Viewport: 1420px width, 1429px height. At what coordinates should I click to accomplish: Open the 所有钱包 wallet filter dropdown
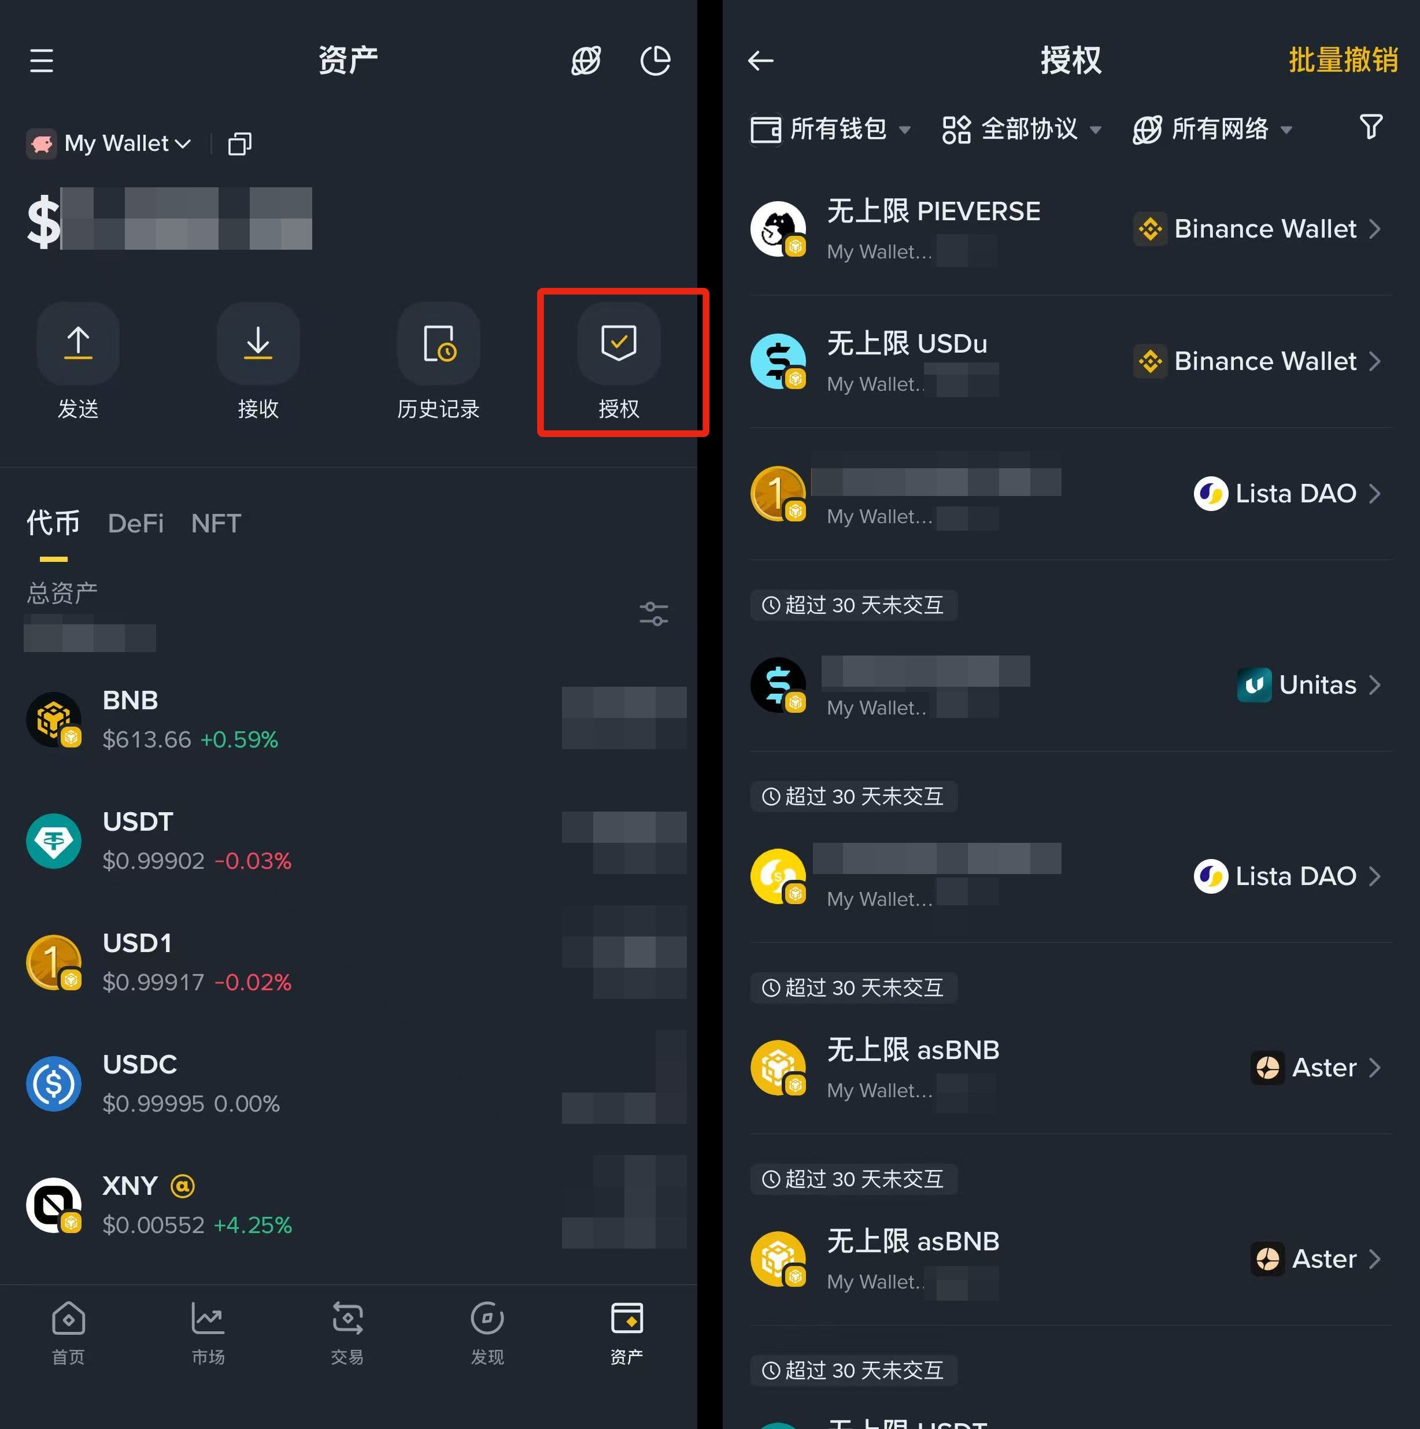tap(830, 129)
